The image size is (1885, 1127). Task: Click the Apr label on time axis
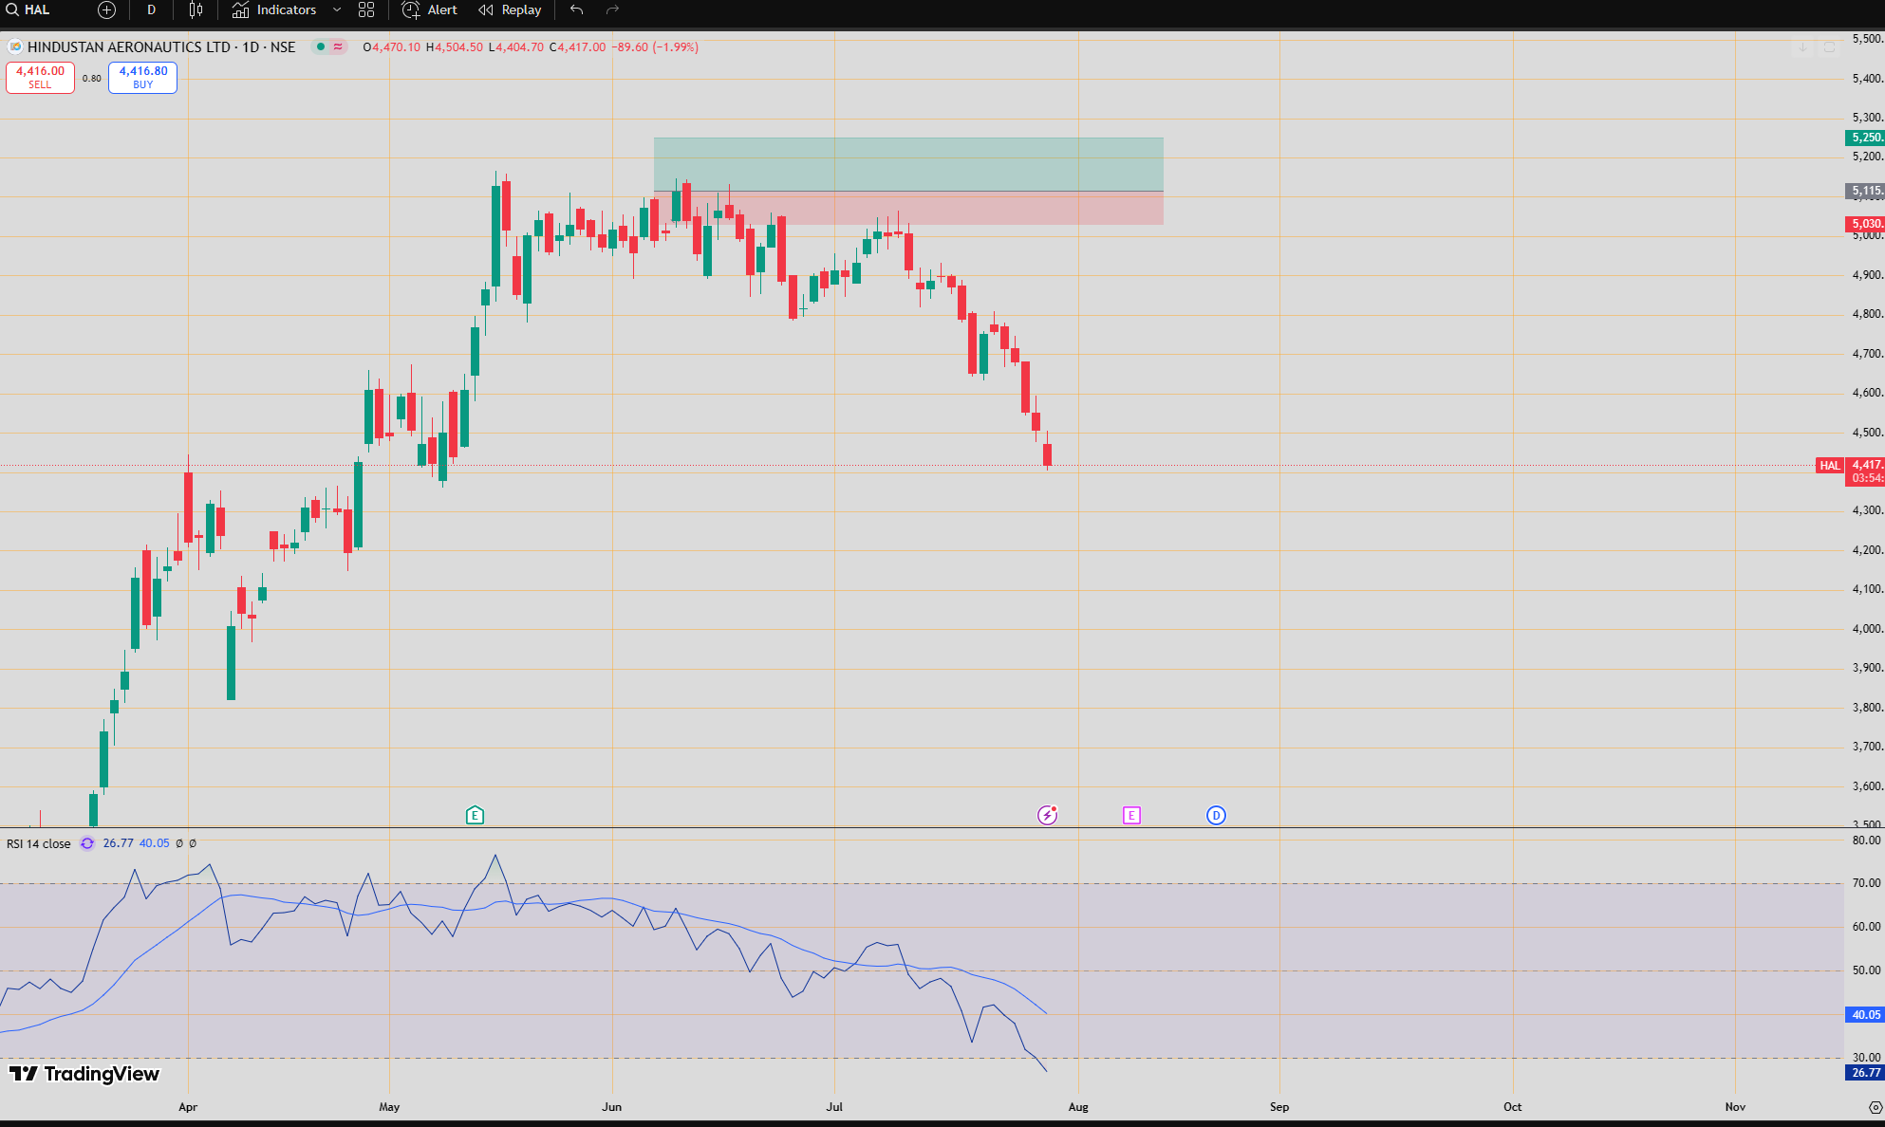[x=188, y=1107]
